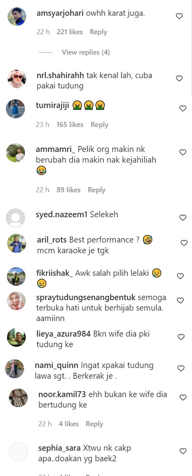Image resolution: width=192 pixels, height=476 pixels.
Task: Like nrl.shahirahh's comment heart icon
Action: pos(179,78)
